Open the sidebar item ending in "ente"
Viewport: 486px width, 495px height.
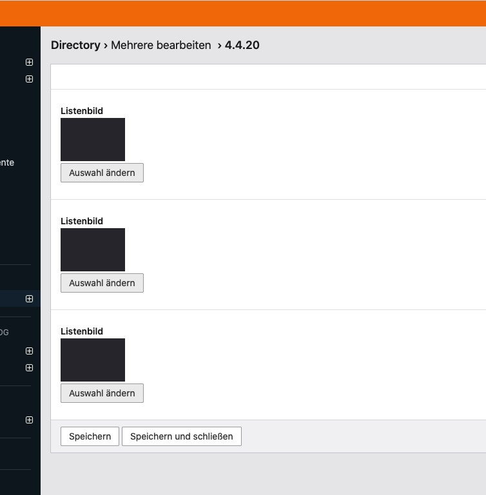click(x=7, y=162)
